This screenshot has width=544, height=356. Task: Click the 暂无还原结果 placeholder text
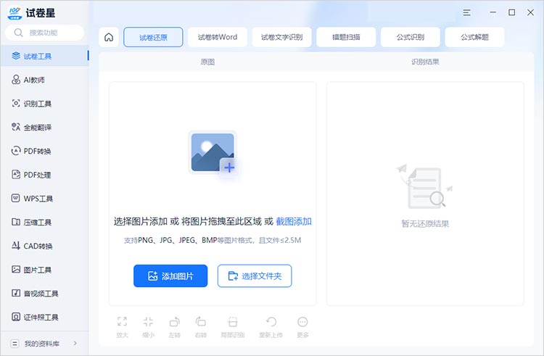coord(425,223)
